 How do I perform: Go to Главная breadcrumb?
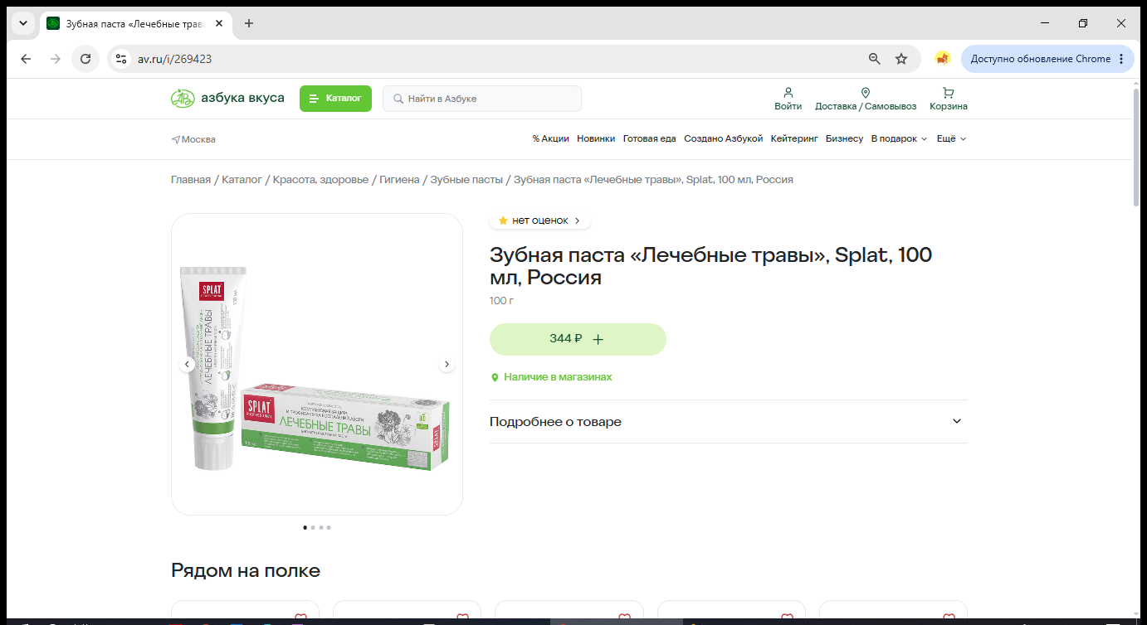tap(191, 180)
